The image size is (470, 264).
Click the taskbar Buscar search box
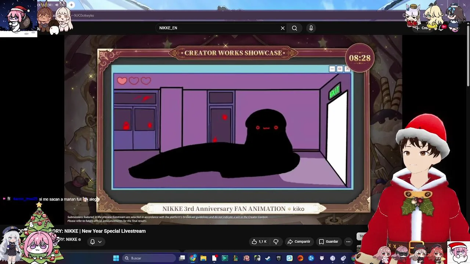point(149,258)
